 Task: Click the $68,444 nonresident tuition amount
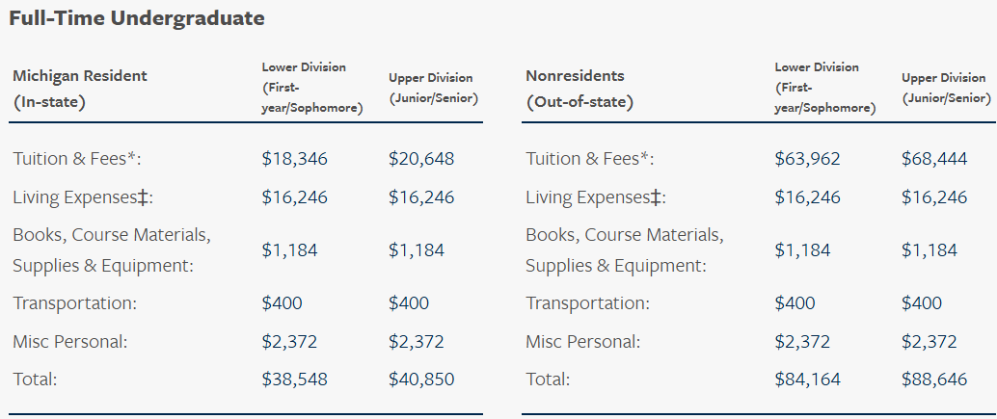pyautogui.click(x=934, y=159)
